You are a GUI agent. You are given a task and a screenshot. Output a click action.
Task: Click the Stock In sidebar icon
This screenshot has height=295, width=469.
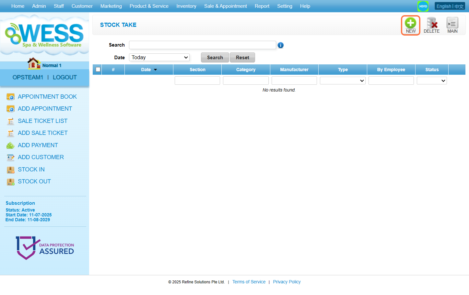click(11, 170)
